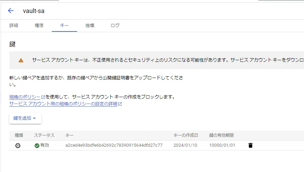This screenshot has height=172, width=304.
Task: Open サービス アカウント用の組織のポリシーの設定の詳細 link
Action: 63,104
